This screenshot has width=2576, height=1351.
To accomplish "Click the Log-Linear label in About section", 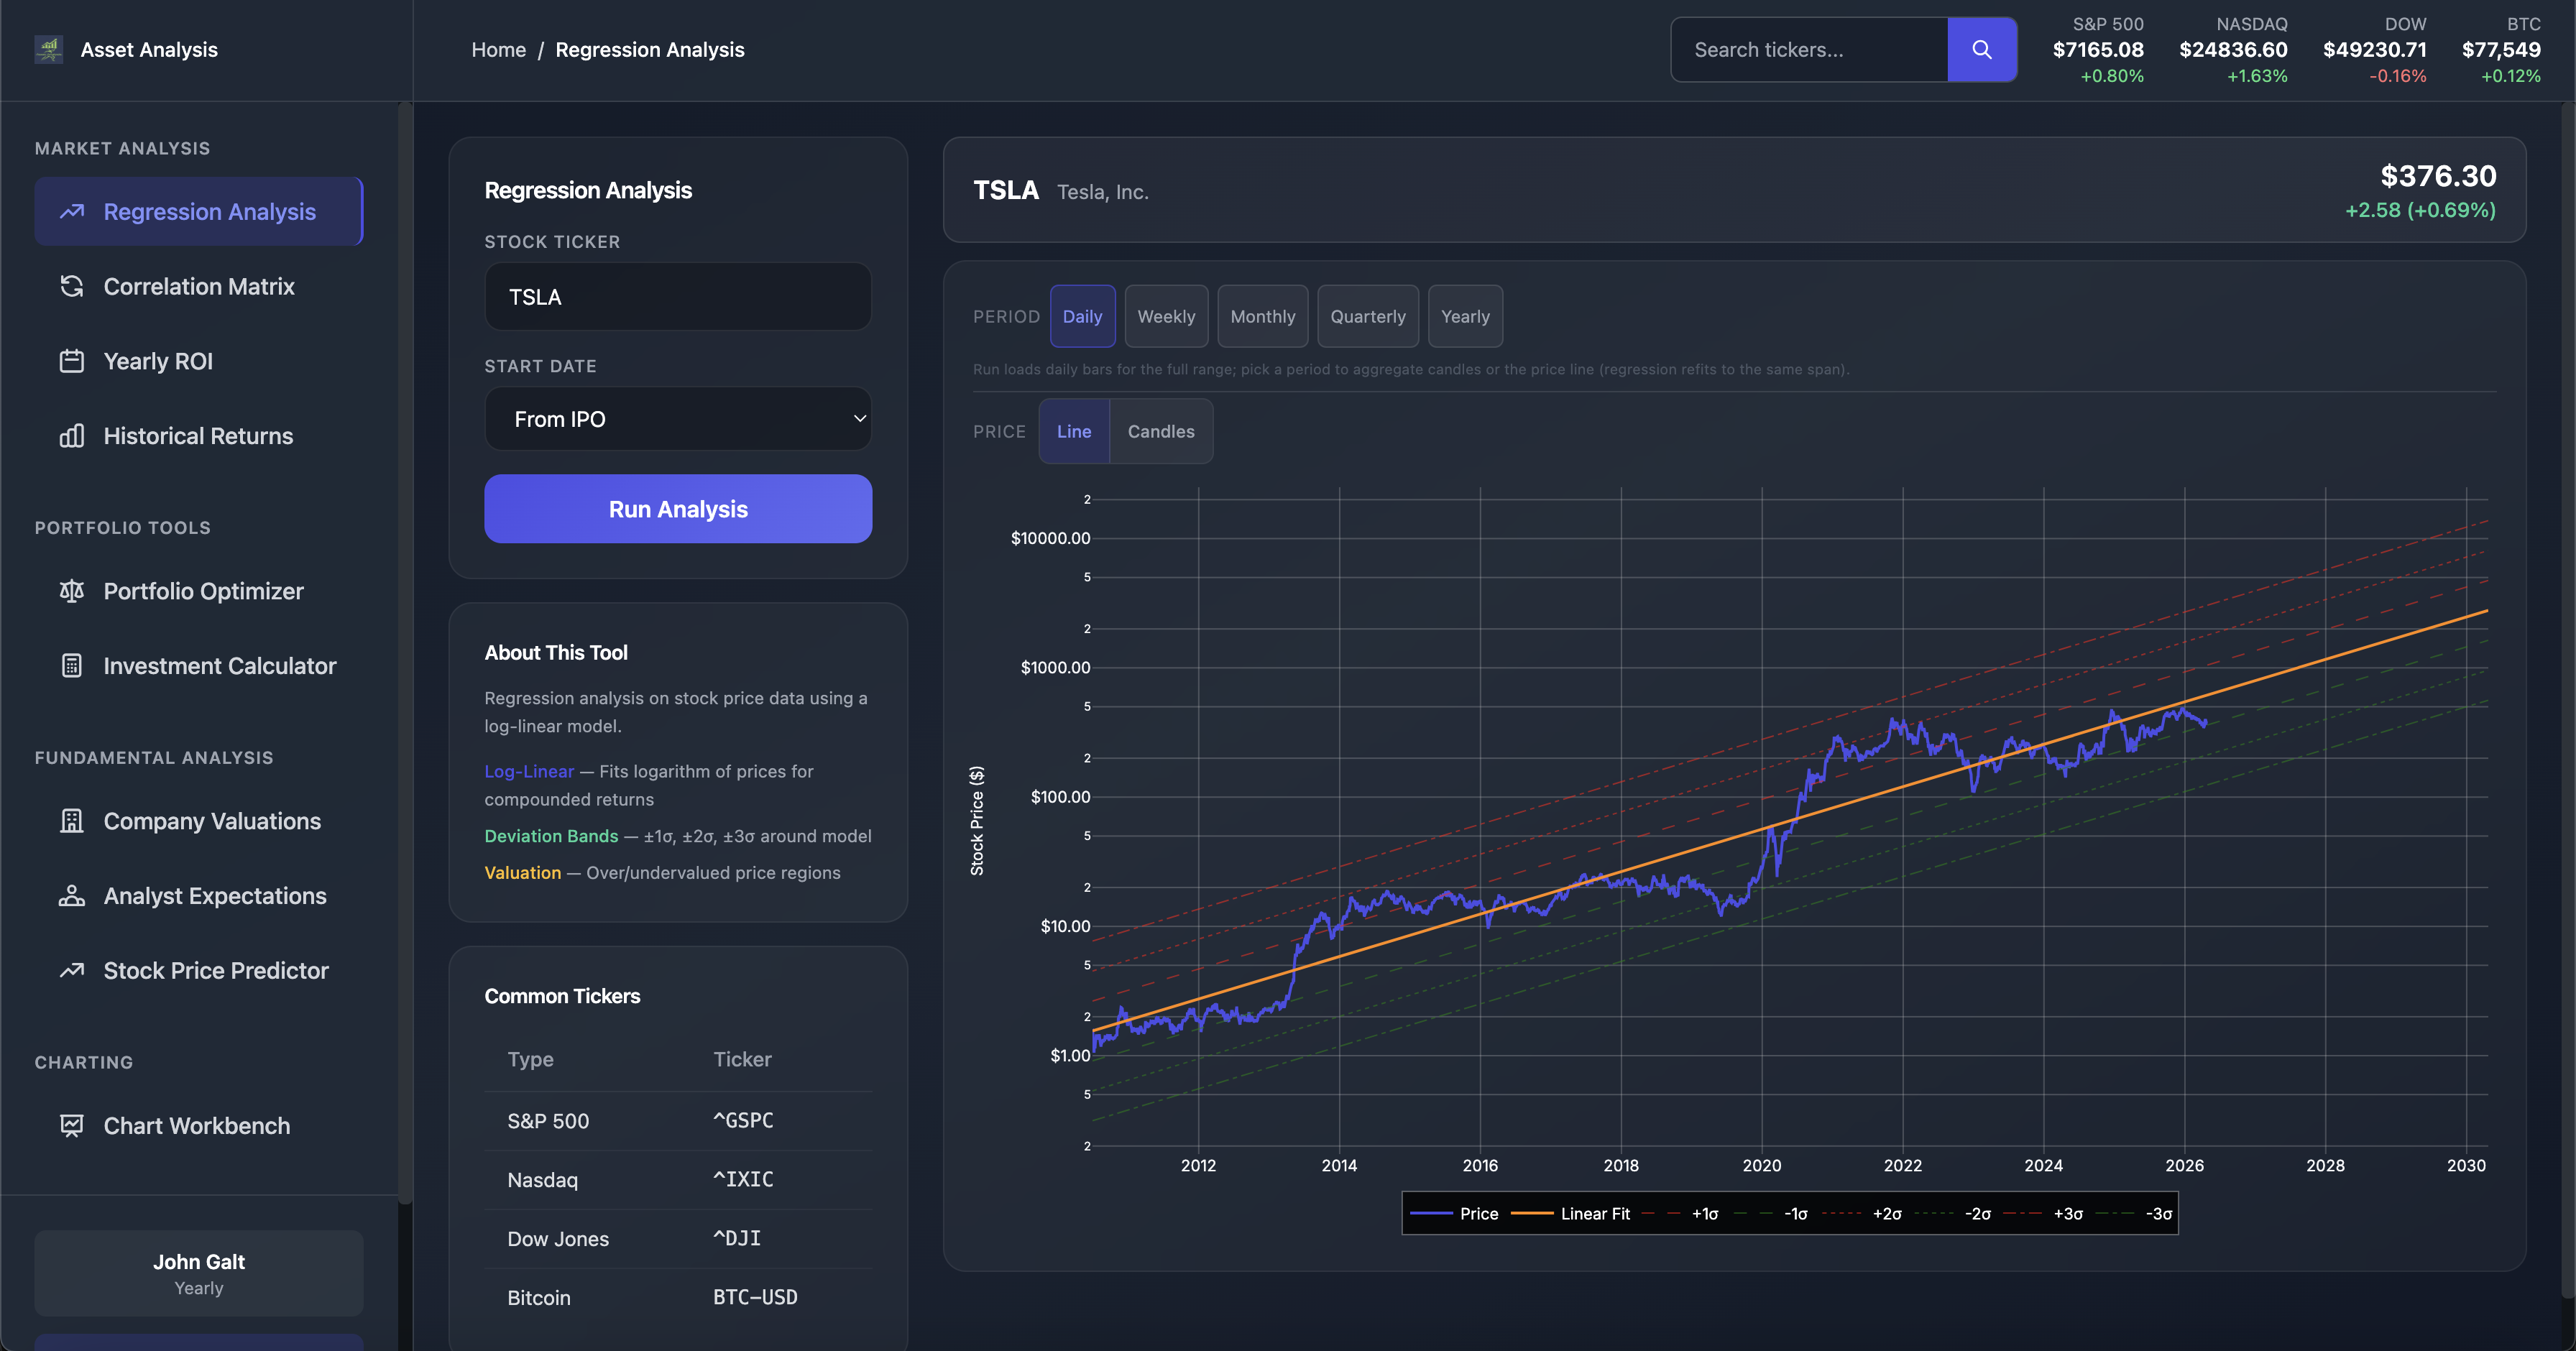I will click(529, 771).
